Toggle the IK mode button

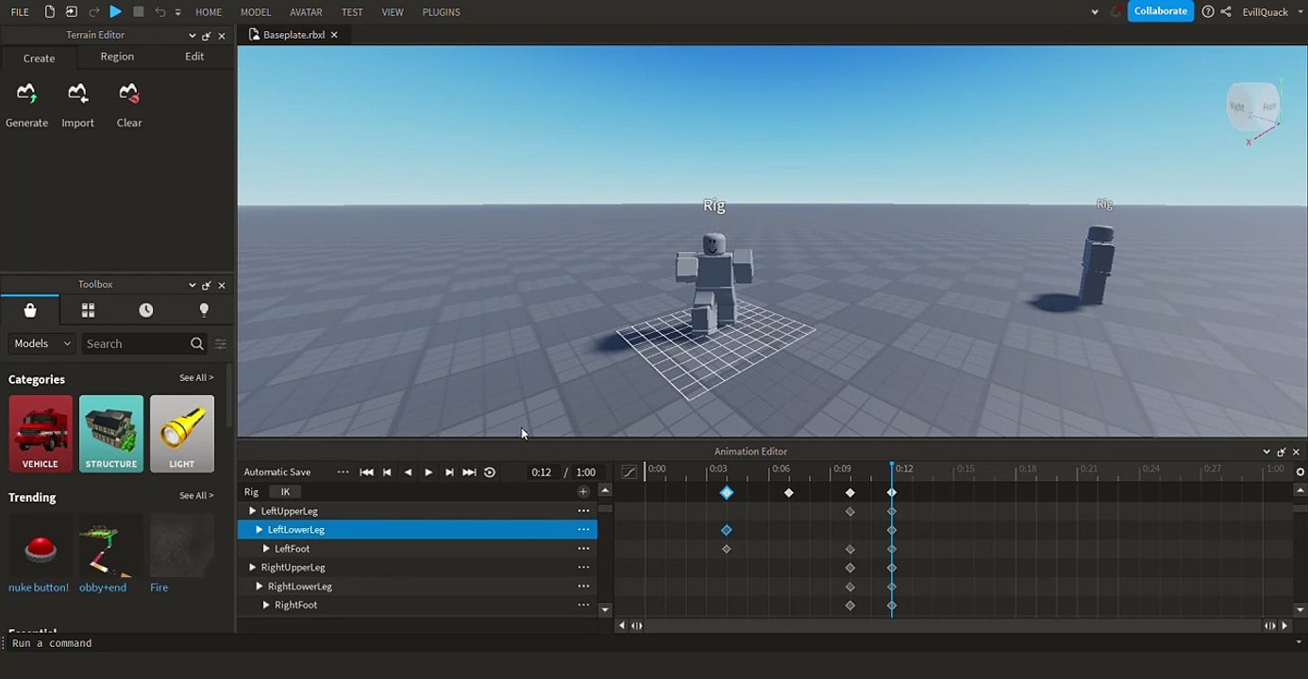285,491
